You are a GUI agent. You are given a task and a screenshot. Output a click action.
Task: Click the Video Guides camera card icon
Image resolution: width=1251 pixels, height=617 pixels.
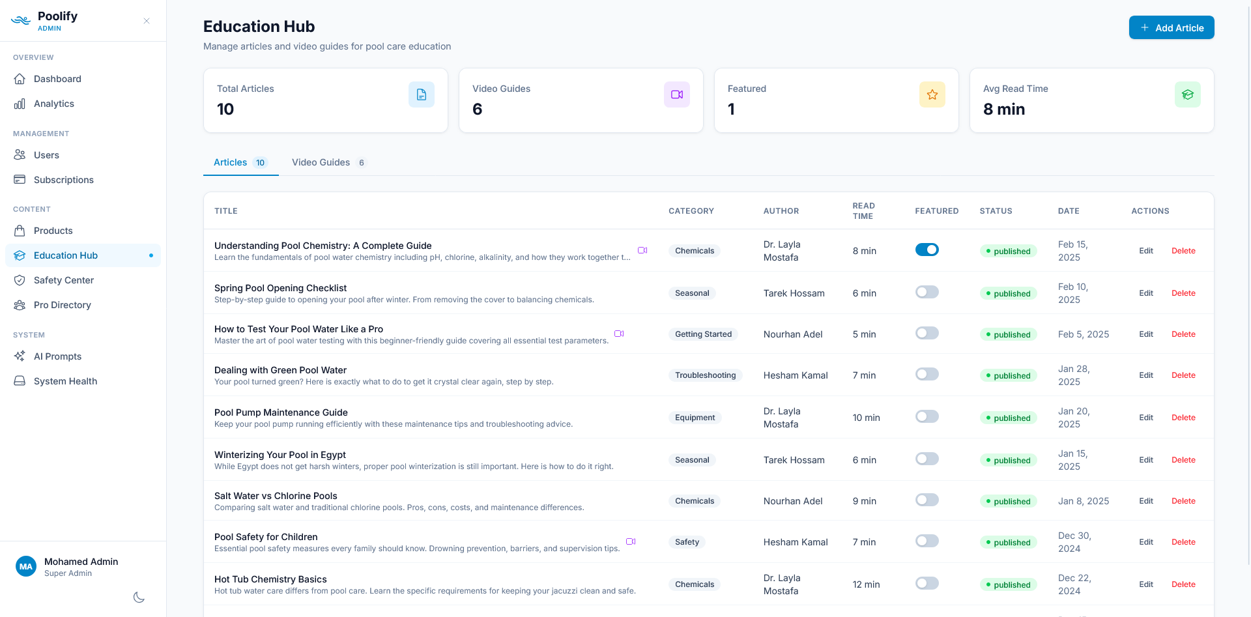(x=677, y=94)
